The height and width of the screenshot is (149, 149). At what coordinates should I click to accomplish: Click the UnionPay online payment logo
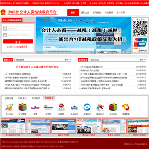tap(140, 42)
